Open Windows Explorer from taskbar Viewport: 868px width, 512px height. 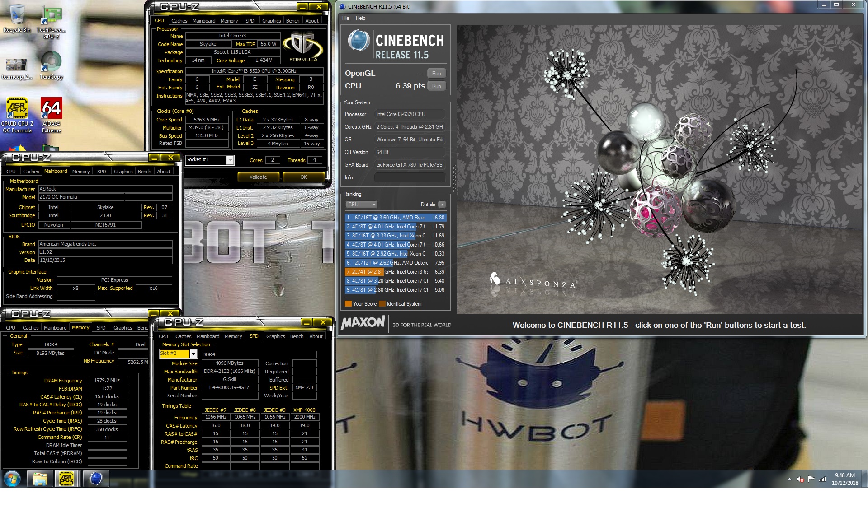[40, 479]
